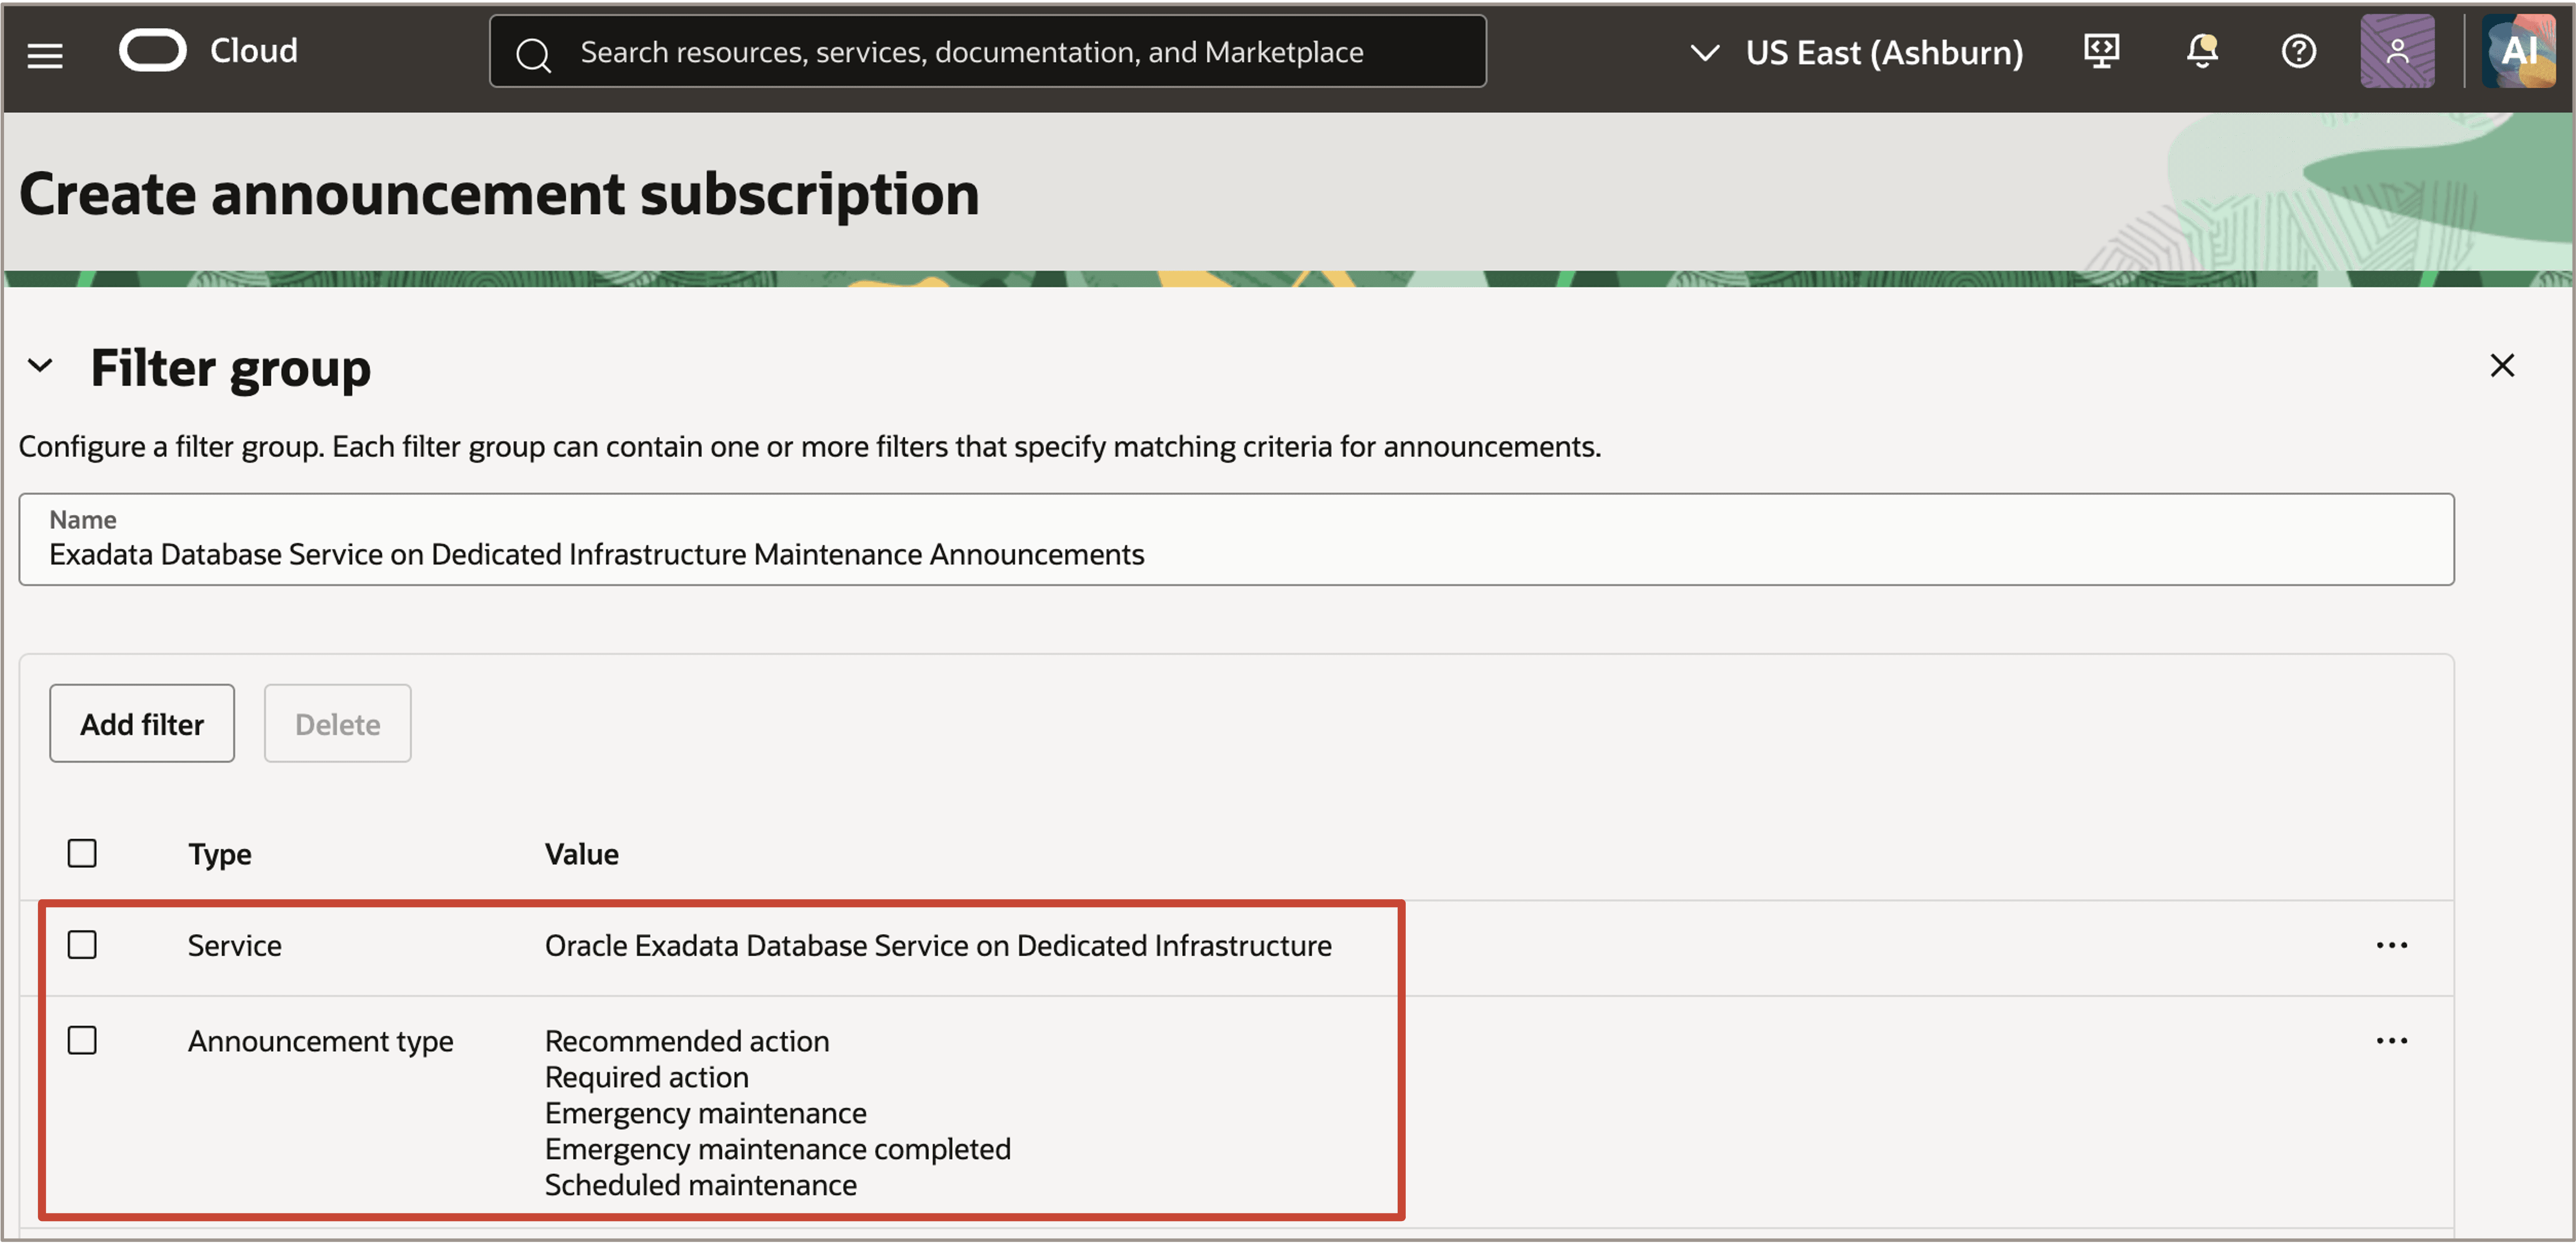Select the Announcement type filter checkbox

82,1041
